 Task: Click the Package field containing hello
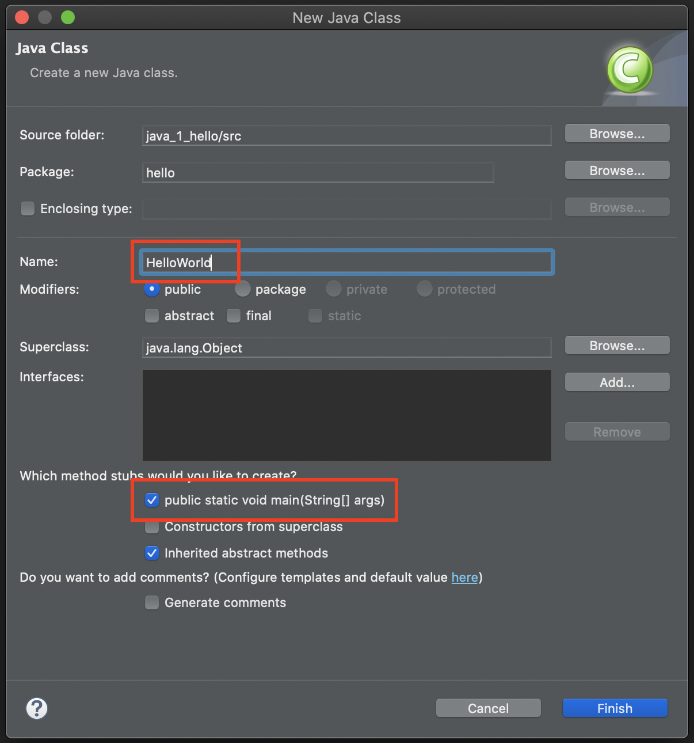click(318, 173)
